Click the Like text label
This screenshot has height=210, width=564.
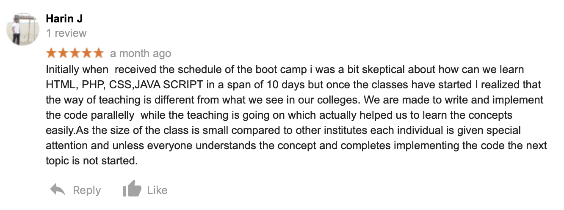pos(157,190)
